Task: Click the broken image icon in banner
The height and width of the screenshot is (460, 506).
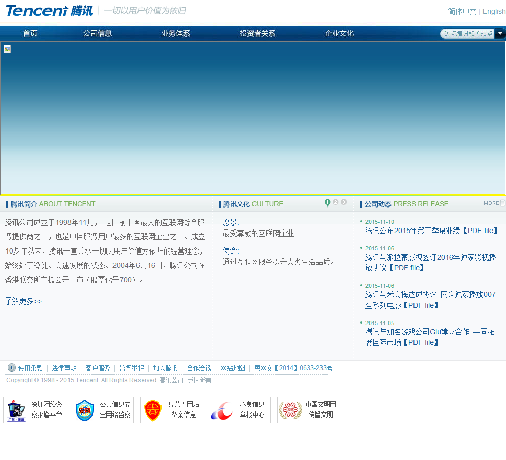Action: tap(7, 49)
